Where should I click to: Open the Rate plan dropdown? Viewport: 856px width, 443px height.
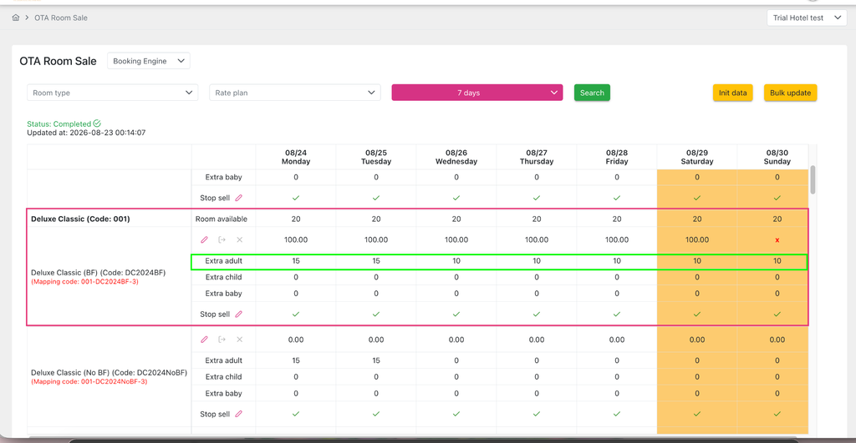(x=295, y=93)
